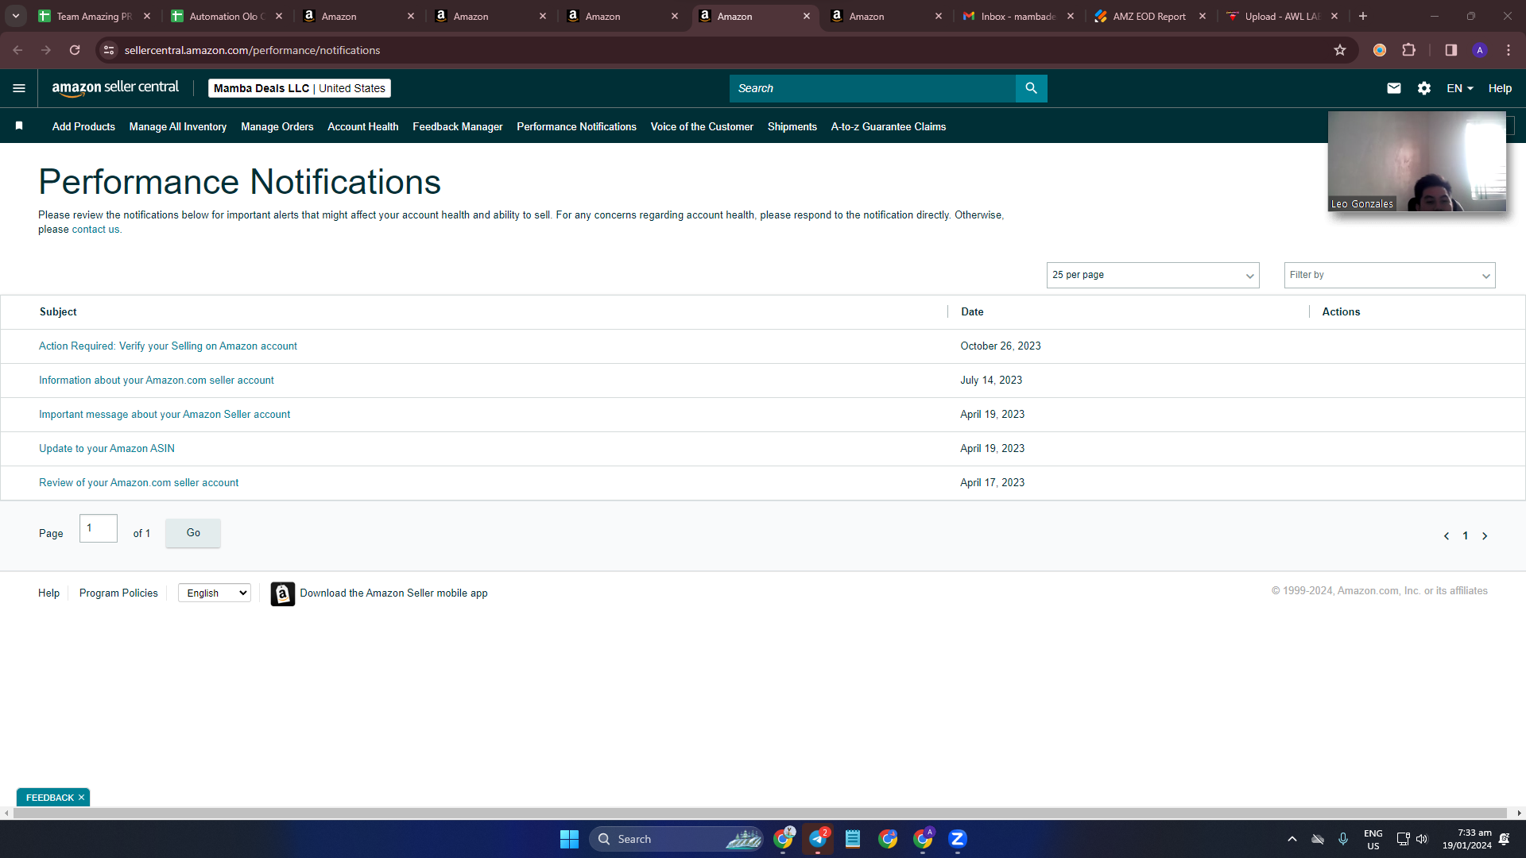Open the tab search dropdown arrow

click(x=16, y=16)
